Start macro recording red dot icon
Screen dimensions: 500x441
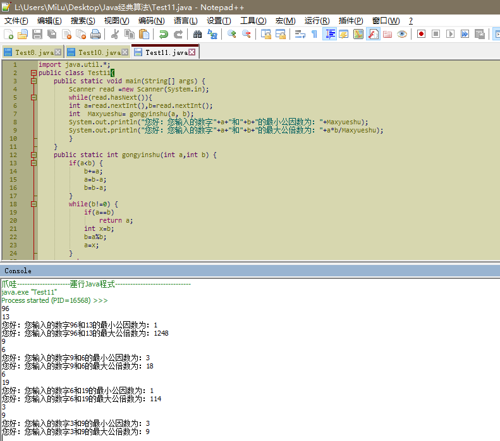(x=421, y=34)
